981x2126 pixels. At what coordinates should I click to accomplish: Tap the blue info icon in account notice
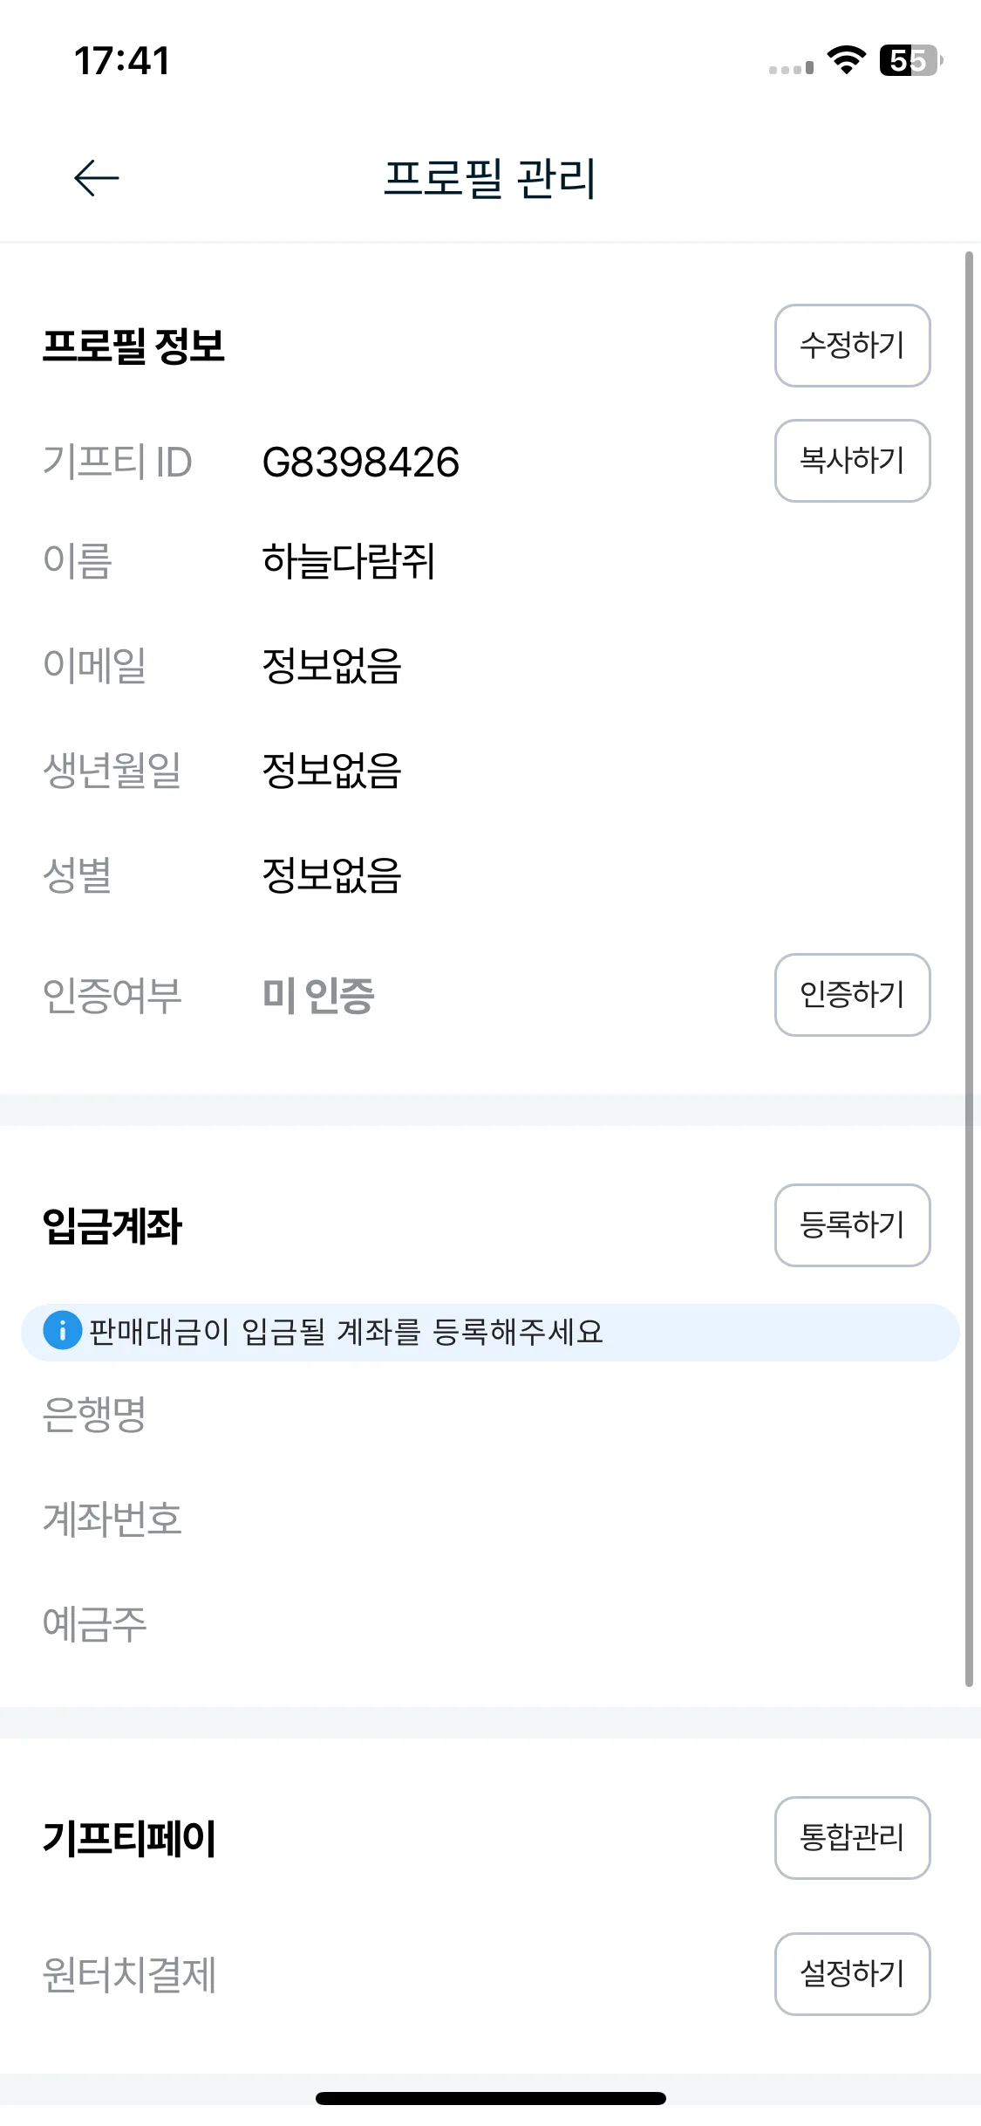point(63,1332)
